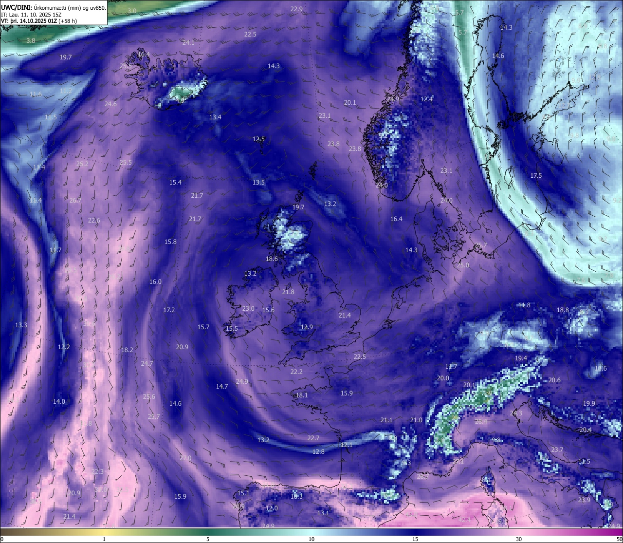This screenshot has height=543, width=623.
Task: Click the 3.8 value over Greenland
Action: 31,40
